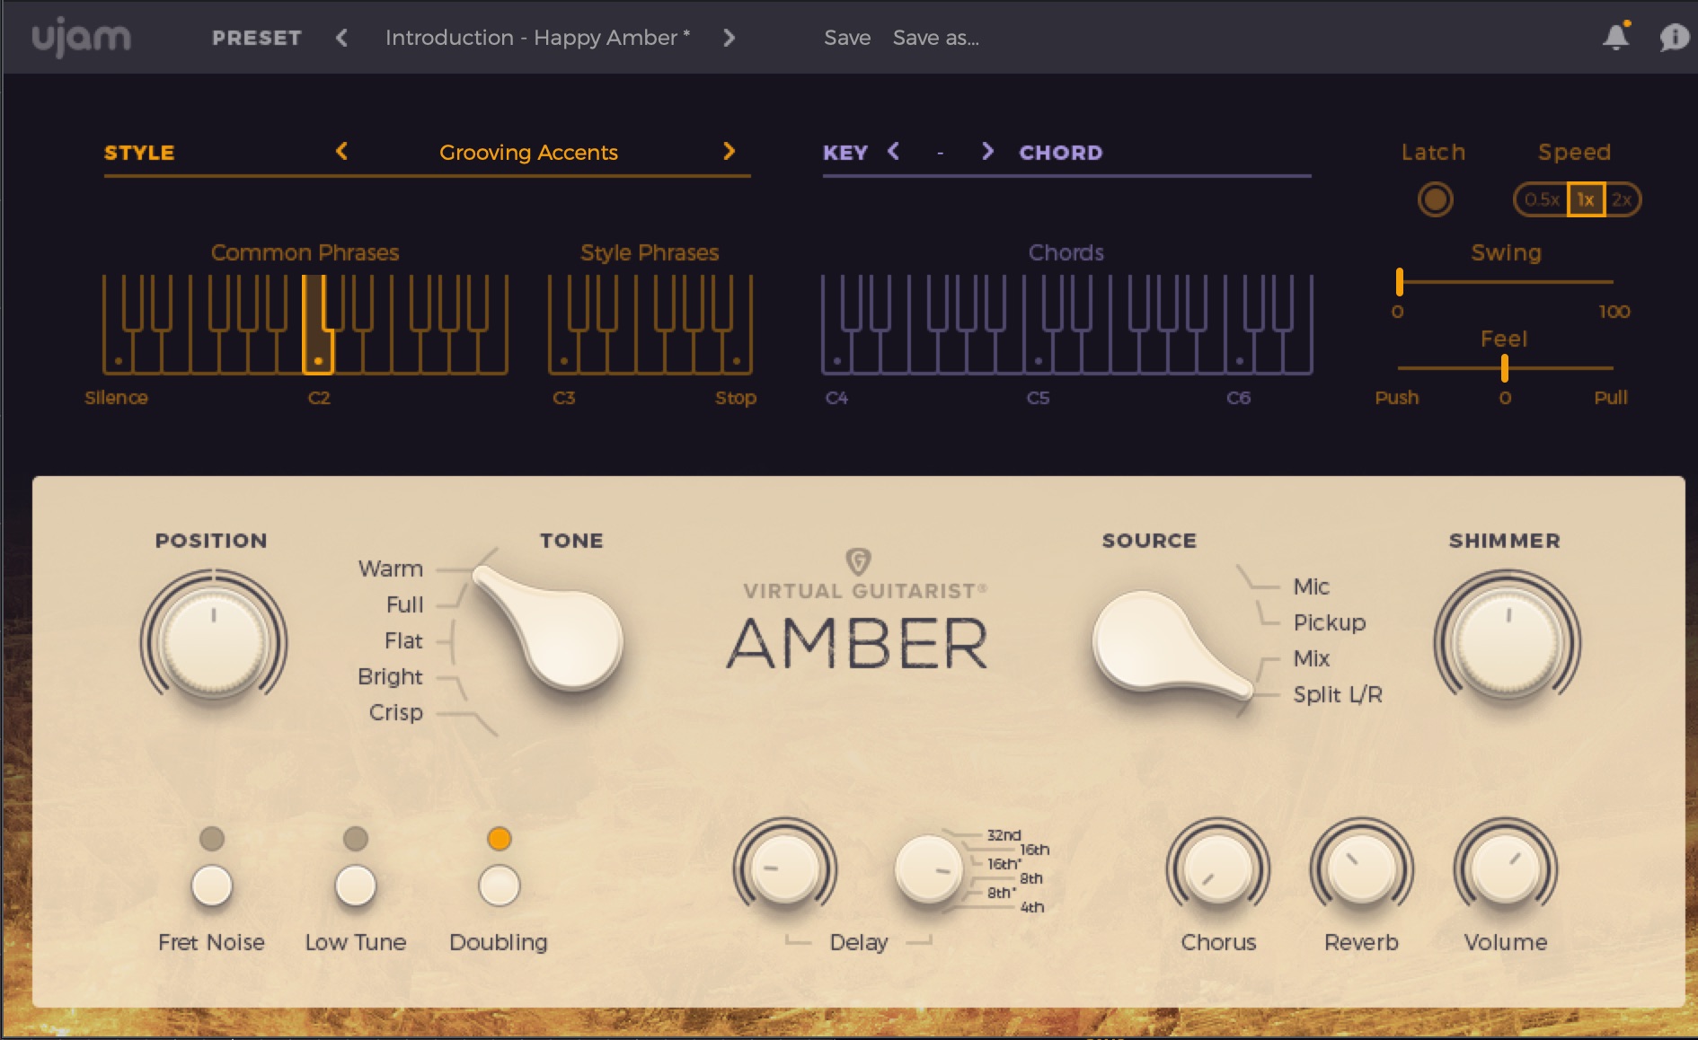This screenshot has width=1698, height=1040.
Task: Click the Chorus knob
Action: coord(1217,869)
